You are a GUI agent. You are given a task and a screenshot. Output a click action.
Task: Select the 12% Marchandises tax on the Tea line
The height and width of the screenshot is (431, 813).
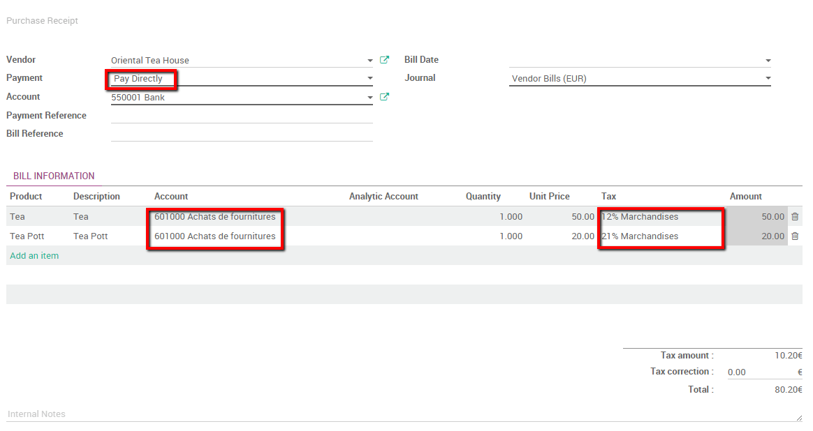[x=639, y=216]
